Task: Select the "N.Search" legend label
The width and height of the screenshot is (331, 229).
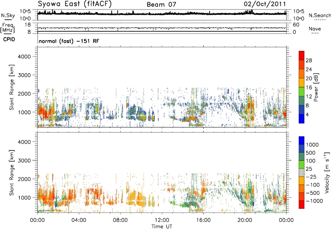Action: click(319, 15)
